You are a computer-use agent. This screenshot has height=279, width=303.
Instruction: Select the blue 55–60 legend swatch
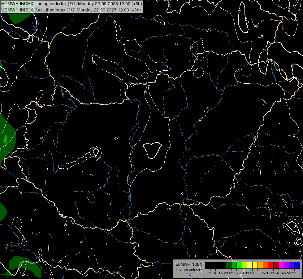297,265
